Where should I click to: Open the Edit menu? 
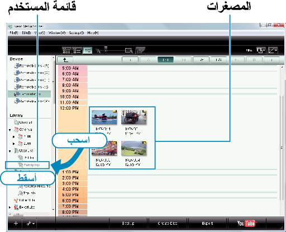pyautogui.click(x=26, y=33)
